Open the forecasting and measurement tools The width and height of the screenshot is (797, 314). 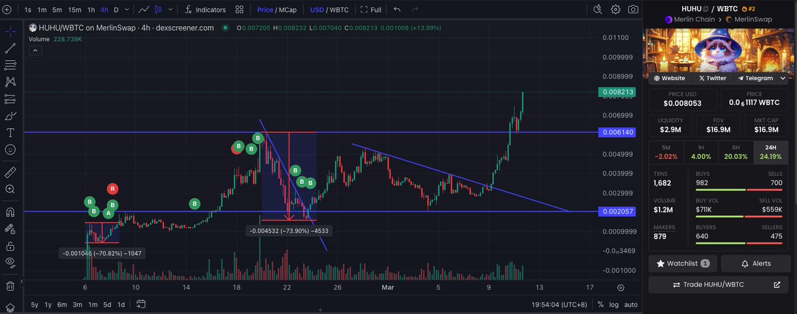10,99
